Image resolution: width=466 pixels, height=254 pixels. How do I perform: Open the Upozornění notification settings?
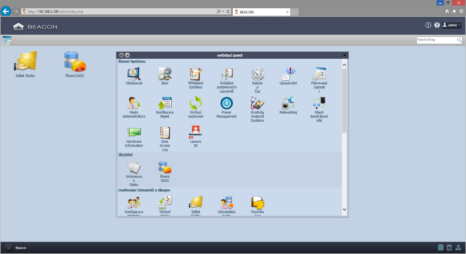coord(288,74)
